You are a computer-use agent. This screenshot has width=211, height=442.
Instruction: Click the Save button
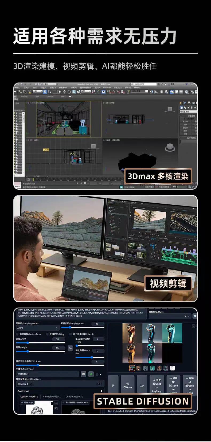coord(128,385)
